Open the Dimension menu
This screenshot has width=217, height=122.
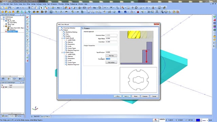pyautogui.click(x=54, y=4)
